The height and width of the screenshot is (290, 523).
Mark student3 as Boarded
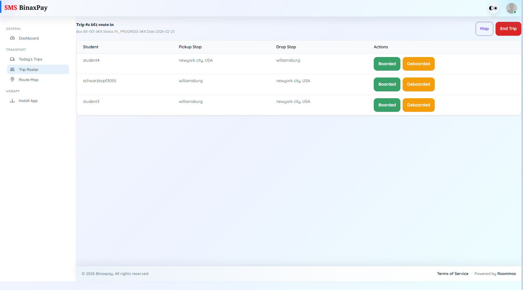387,105
